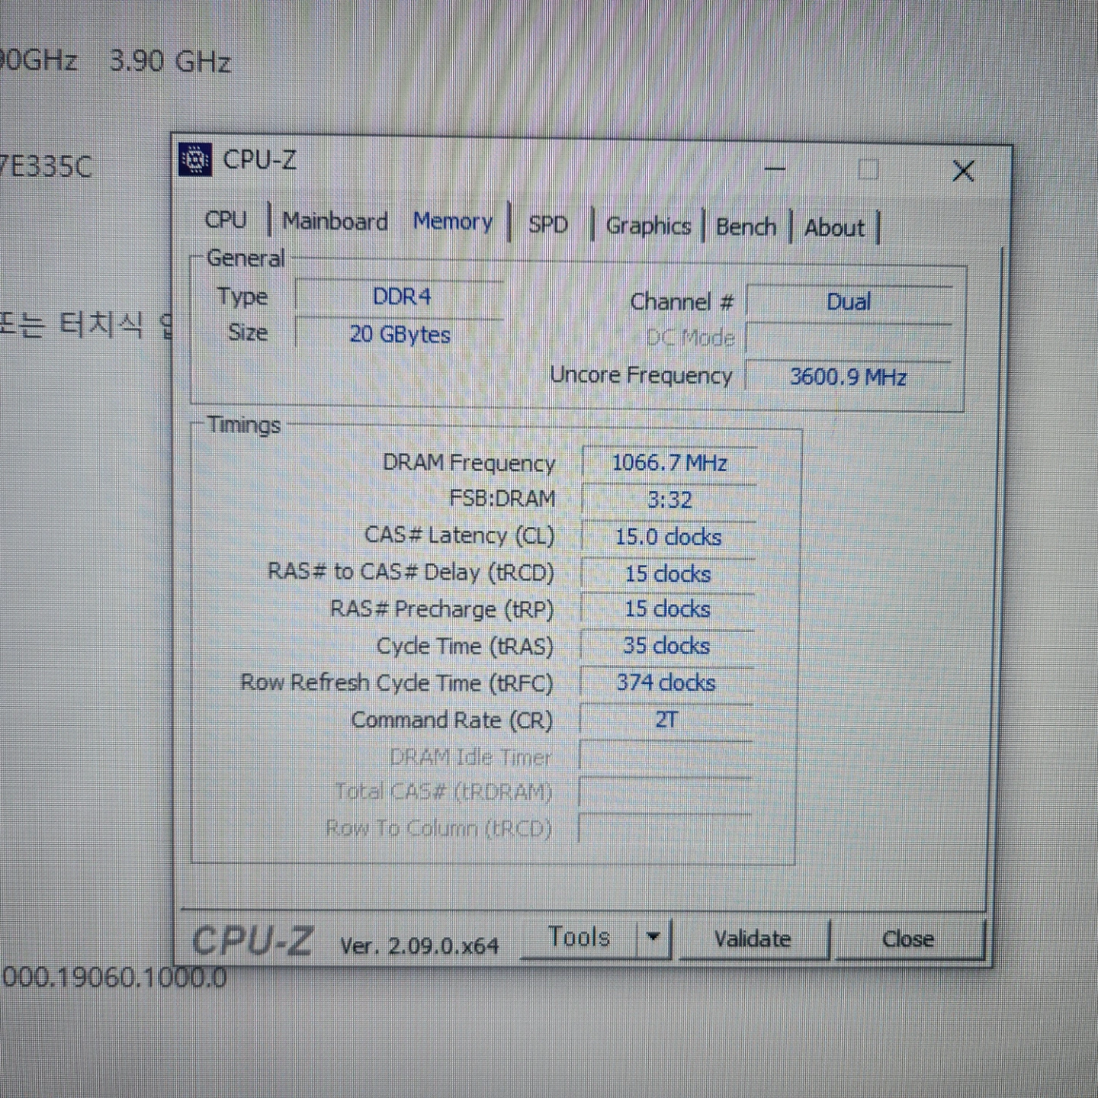
Task: Click the 3:32 FSB:DRAM ratio value
Action: 669,500
